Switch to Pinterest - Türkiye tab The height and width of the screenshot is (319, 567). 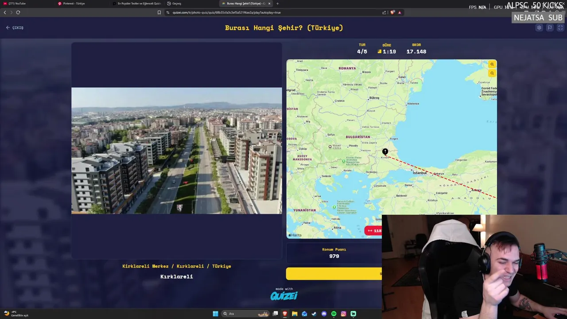pyautogui.click(x=82, y=4)
